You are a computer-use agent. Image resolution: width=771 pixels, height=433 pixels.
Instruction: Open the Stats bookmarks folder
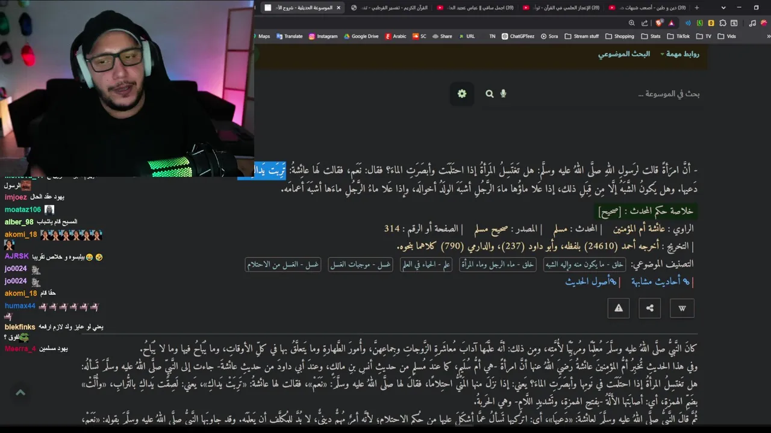[651, 36]
